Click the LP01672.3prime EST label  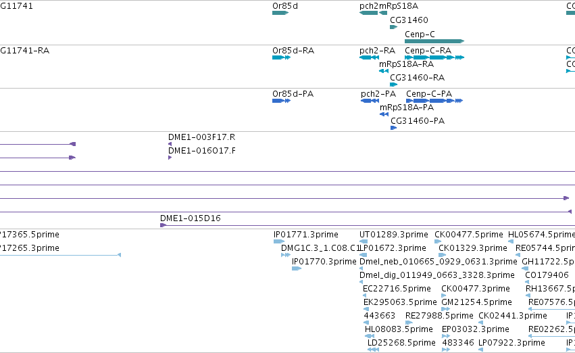(x=393, y=248)
